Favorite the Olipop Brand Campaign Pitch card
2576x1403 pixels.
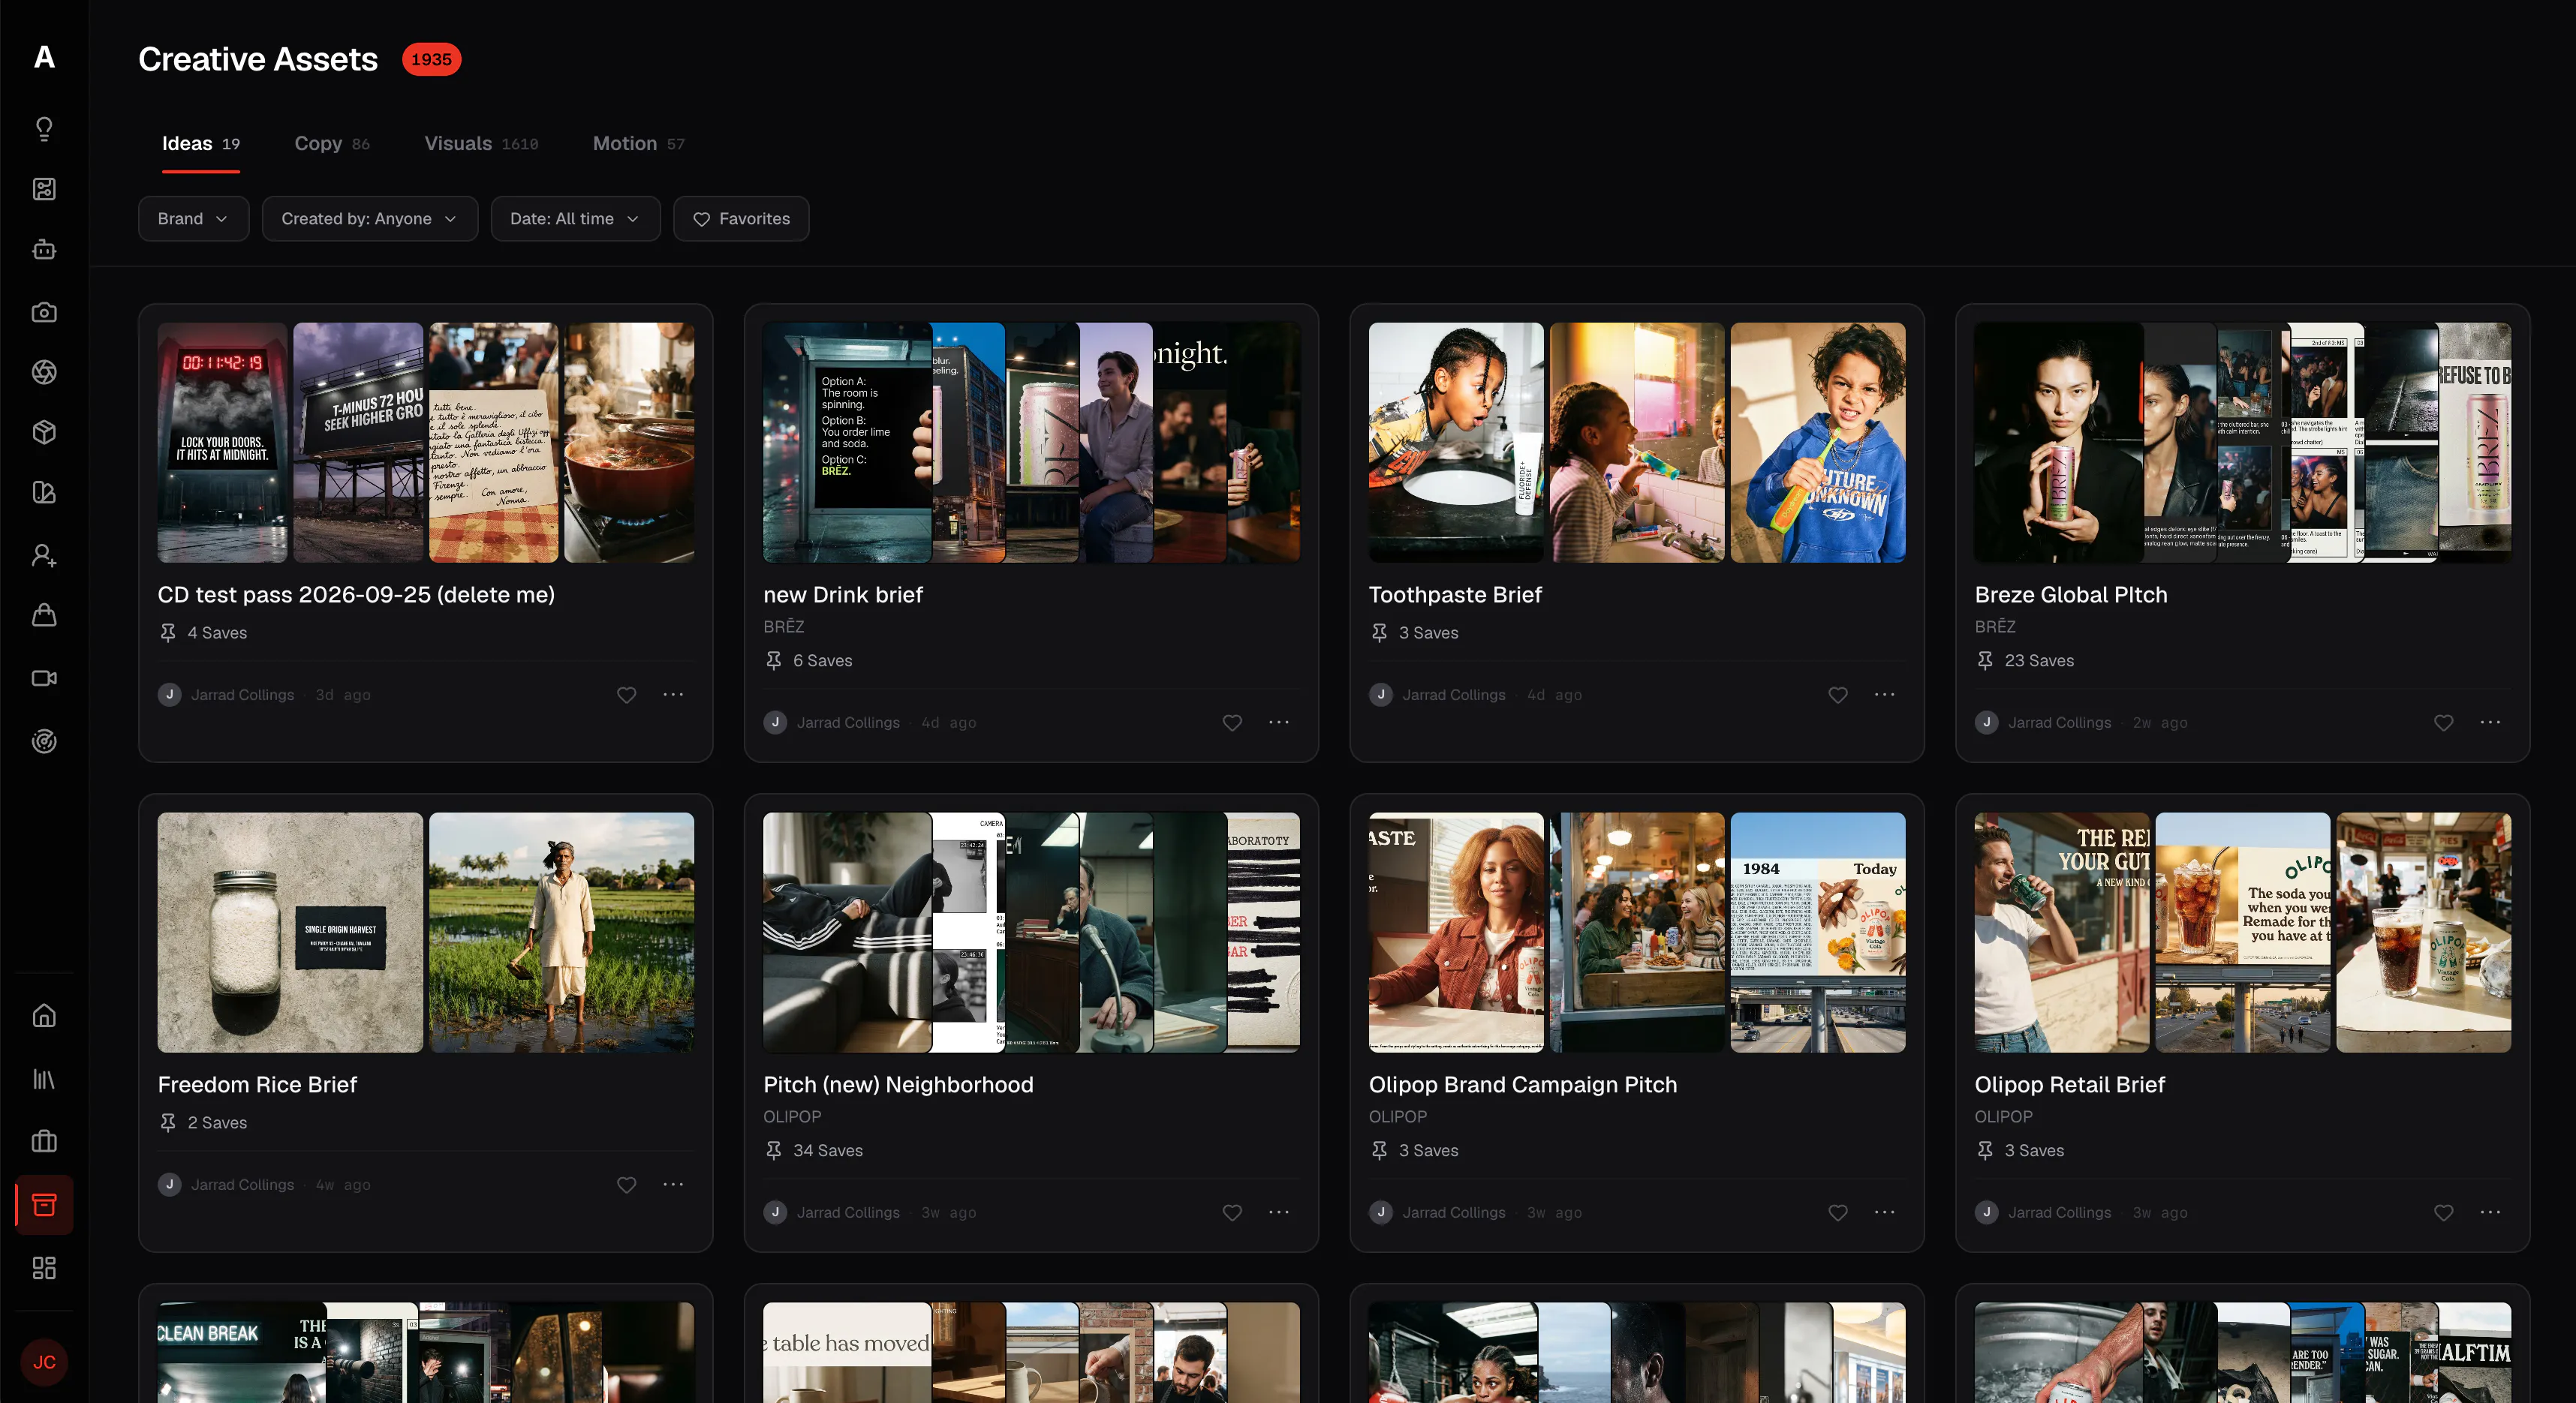pos(1838,1212)
